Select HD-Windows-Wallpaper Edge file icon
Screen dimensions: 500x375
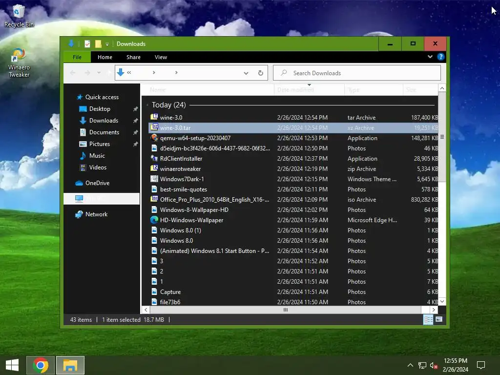(154, 220)
